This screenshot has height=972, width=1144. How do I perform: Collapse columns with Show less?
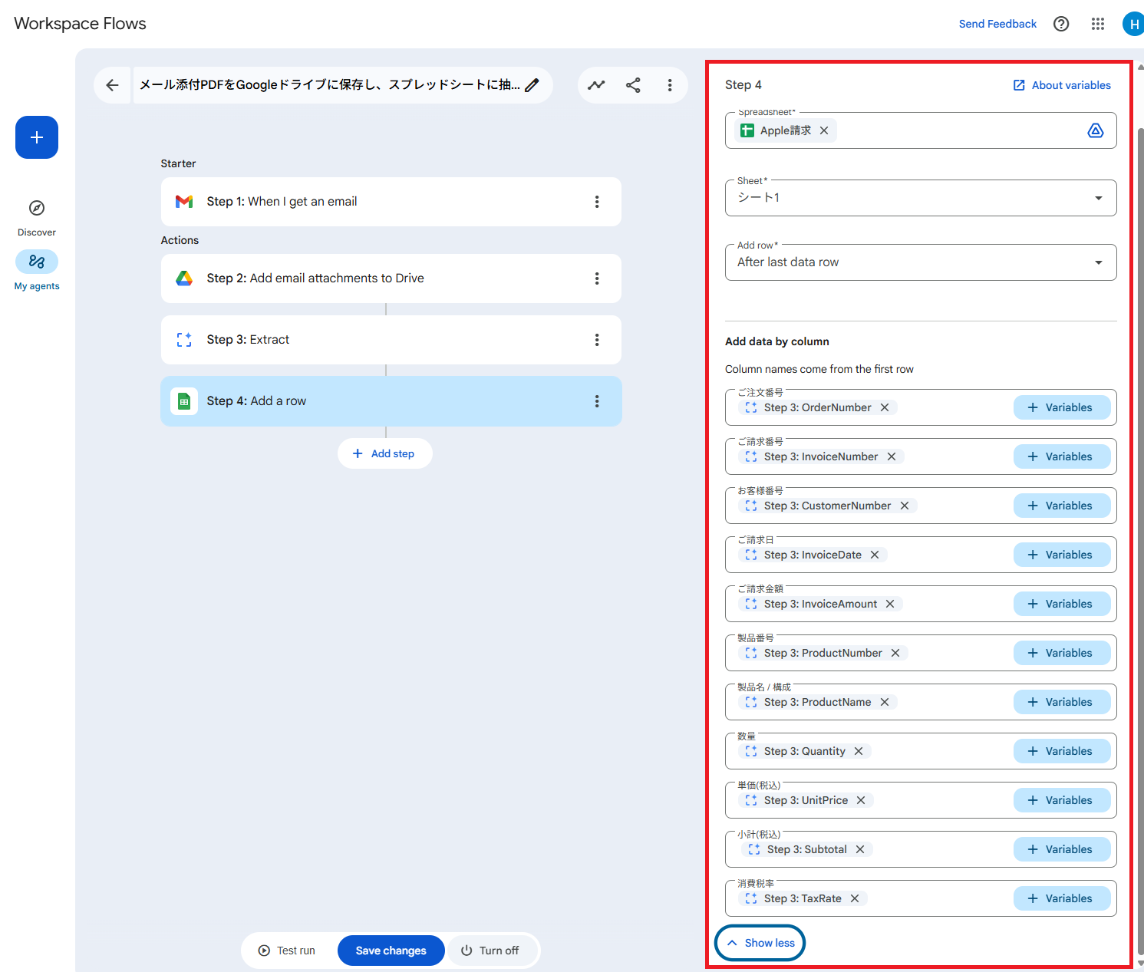pos(760,943)
